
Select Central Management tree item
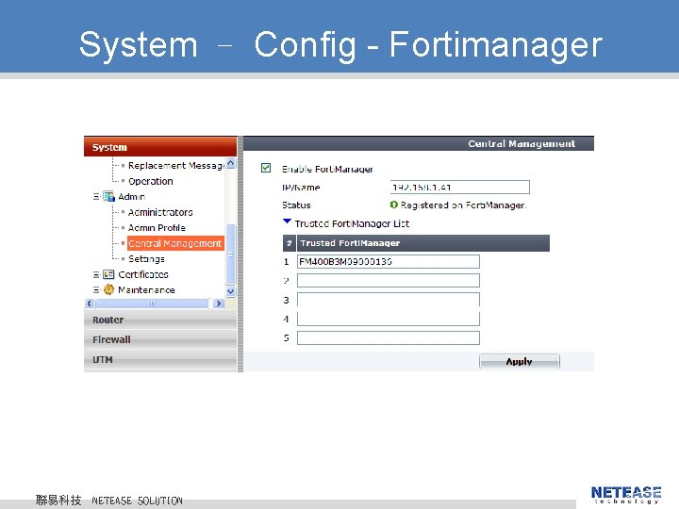[175, 243]
